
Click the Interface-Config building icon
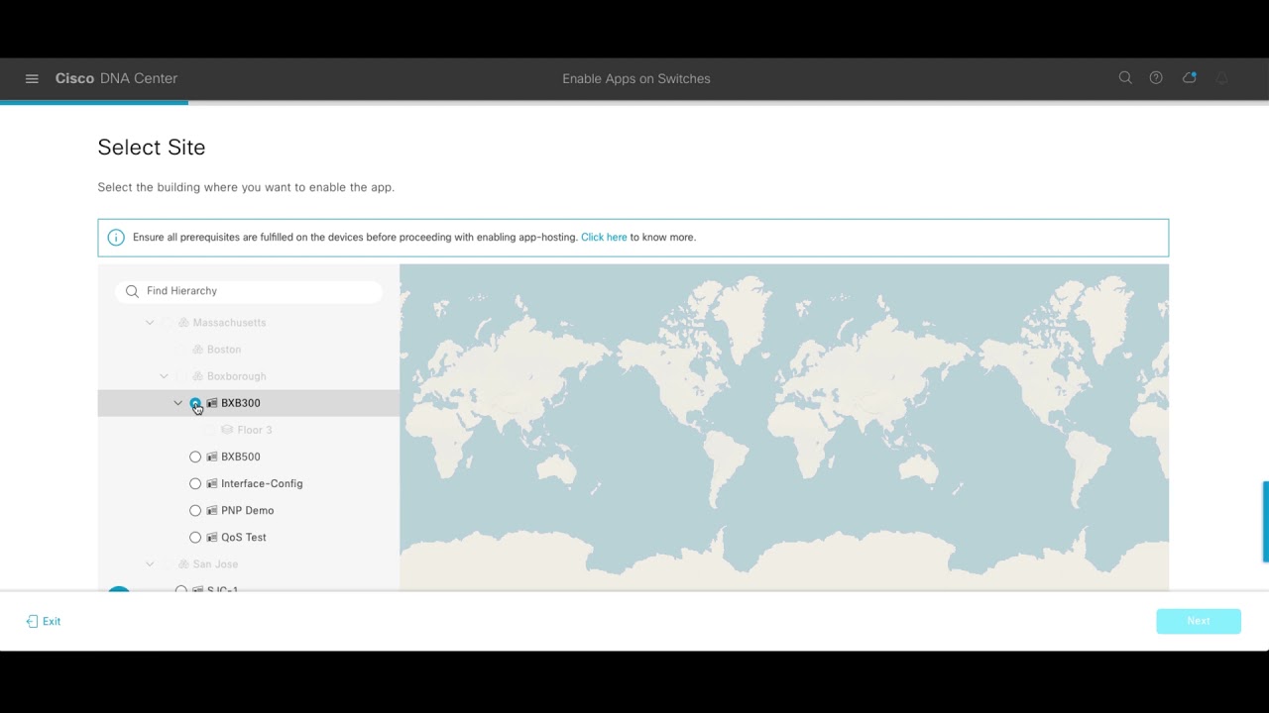(212, 483)
